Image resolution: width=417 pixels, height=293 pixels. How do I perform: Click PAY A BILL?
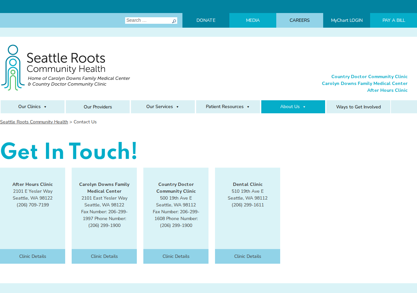[x=394, y=20]
